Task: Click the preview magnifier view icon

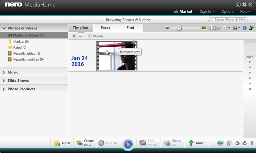Action: click(x=225, y=28)
